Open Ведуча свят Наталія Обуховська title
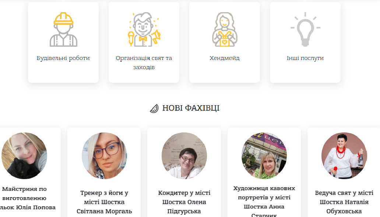The image size is (380, 217). click(344, 202)
